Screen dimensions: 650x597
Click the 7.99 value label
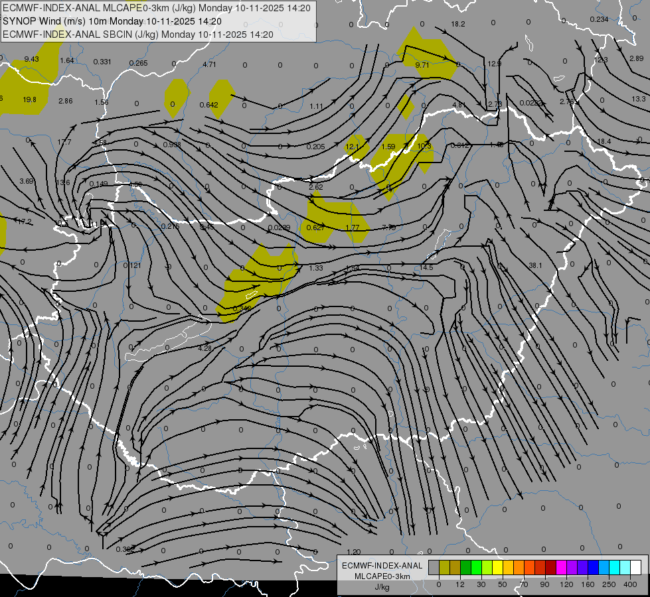click(389, 228)
